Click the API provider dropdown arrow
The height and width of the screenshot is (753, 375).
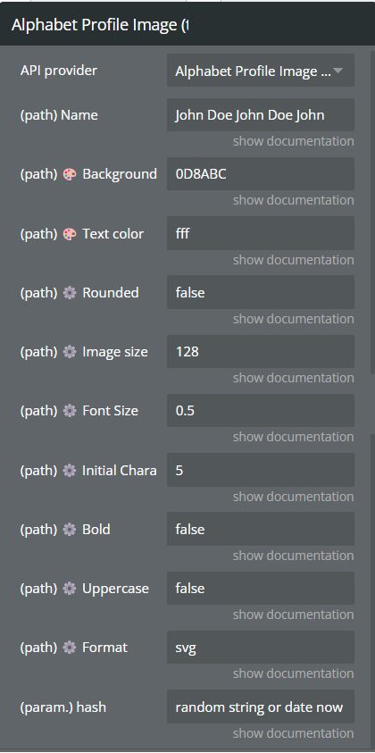338,71
